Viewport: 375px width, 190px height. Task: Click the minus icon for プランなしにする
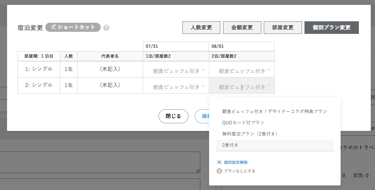click(x=219, y=171)
